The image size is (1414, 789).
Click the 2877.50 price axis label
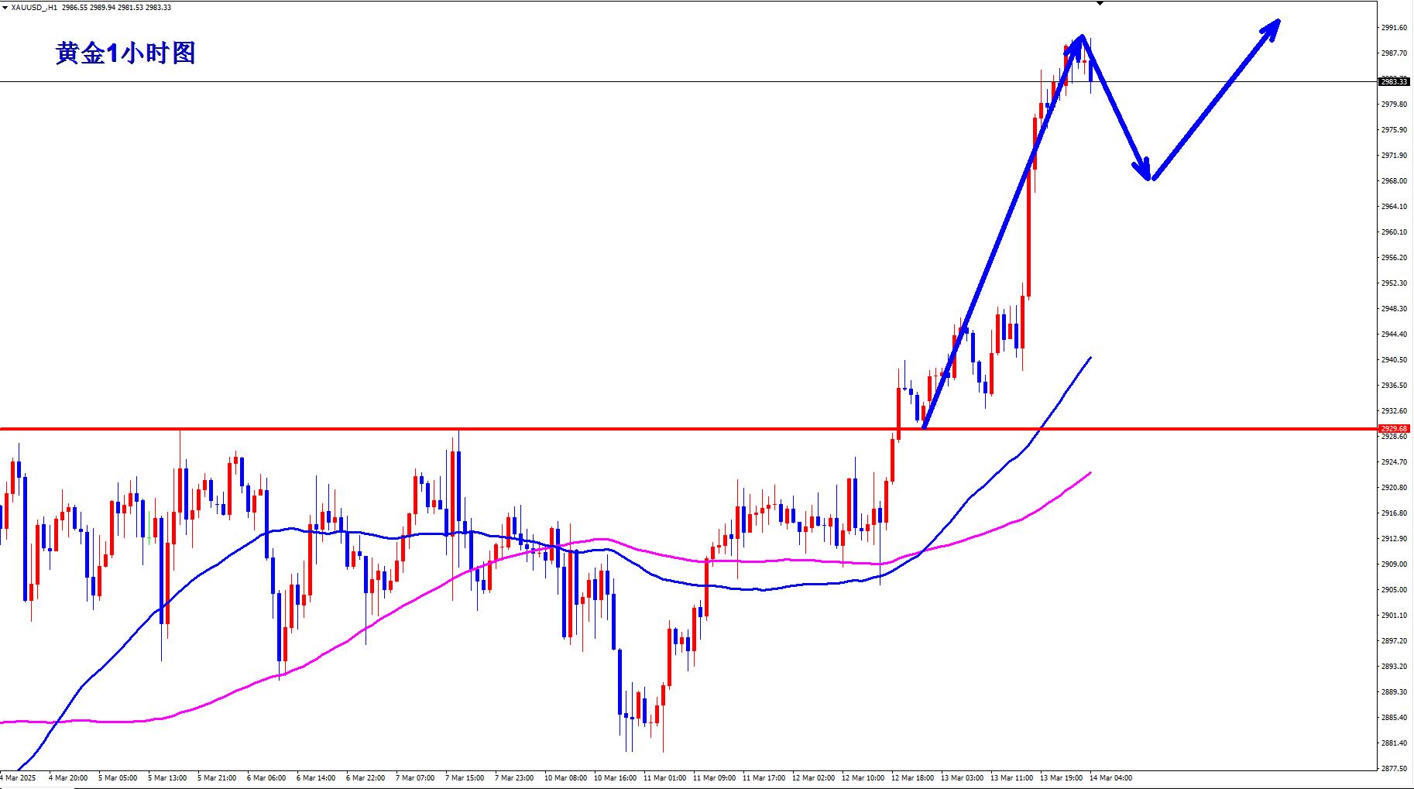tap(1394, 769)
